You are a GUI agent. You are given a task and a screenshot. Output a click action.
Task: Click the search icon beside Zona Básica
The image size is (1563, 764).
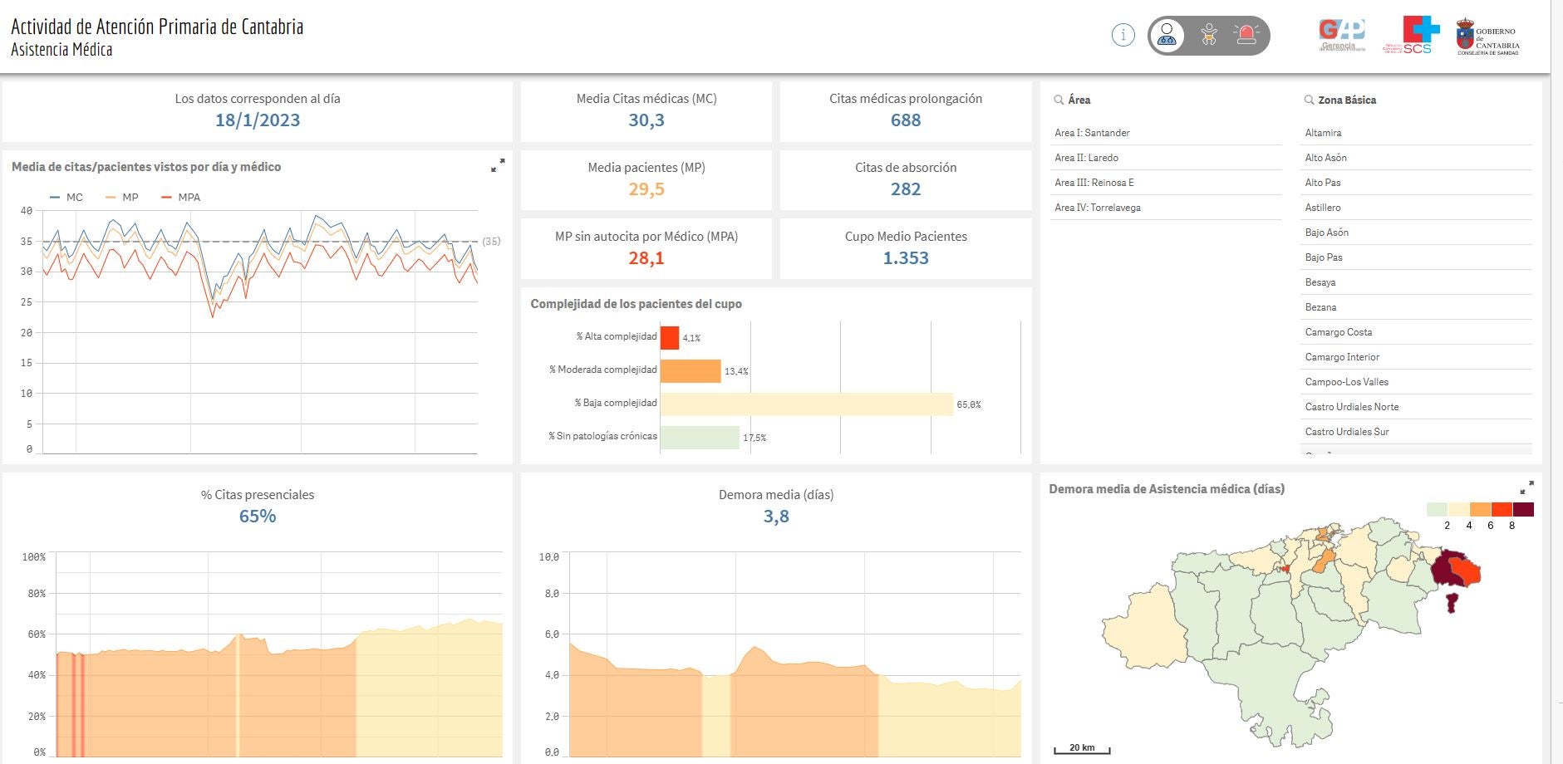[x=1309, y=100]
